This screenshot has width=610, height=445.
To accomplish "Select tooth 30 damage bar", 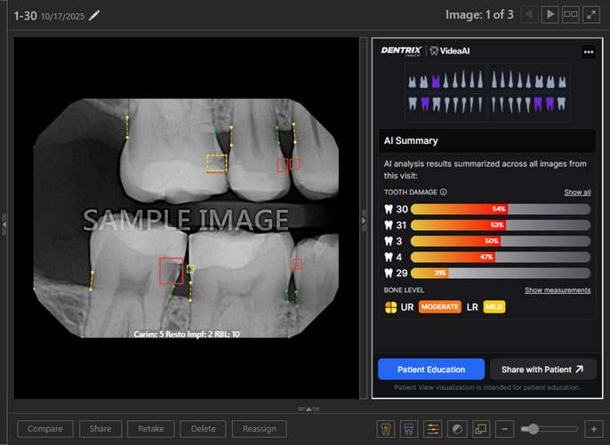I will tap(500, 209).
